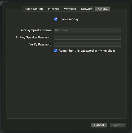Viewport: 132px width, 133px height.
Task: Click the Cancel button
Action: 99,125
